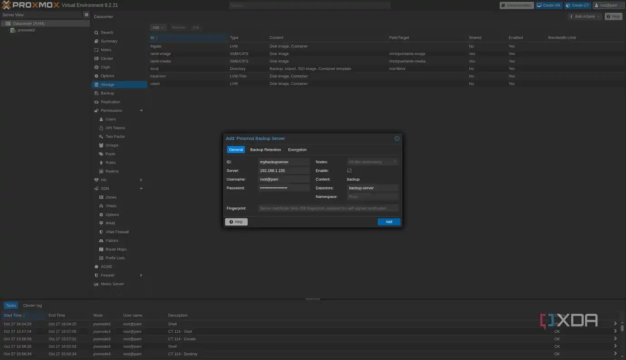626x360 pixels.
Task: Select the Cluster server icon
Action: [96, 58]
